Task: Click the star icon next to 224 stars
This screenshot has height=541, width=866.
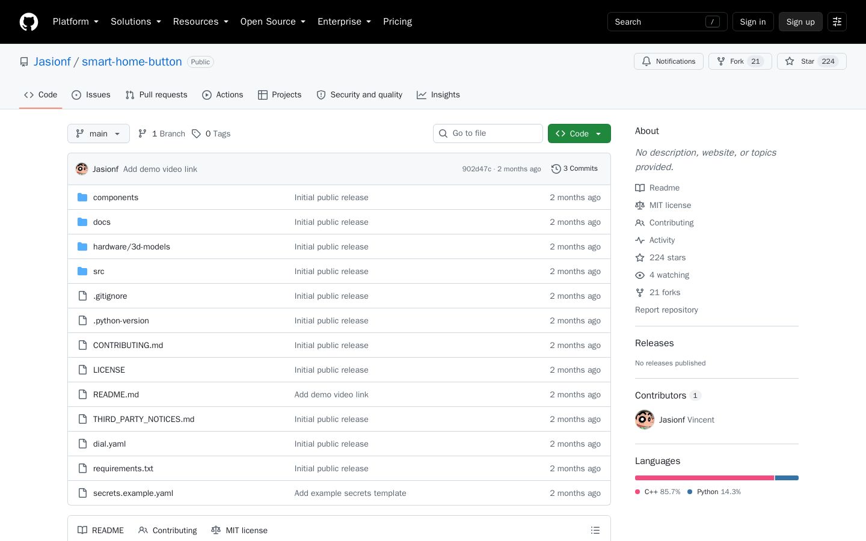Action: point(640,257)
